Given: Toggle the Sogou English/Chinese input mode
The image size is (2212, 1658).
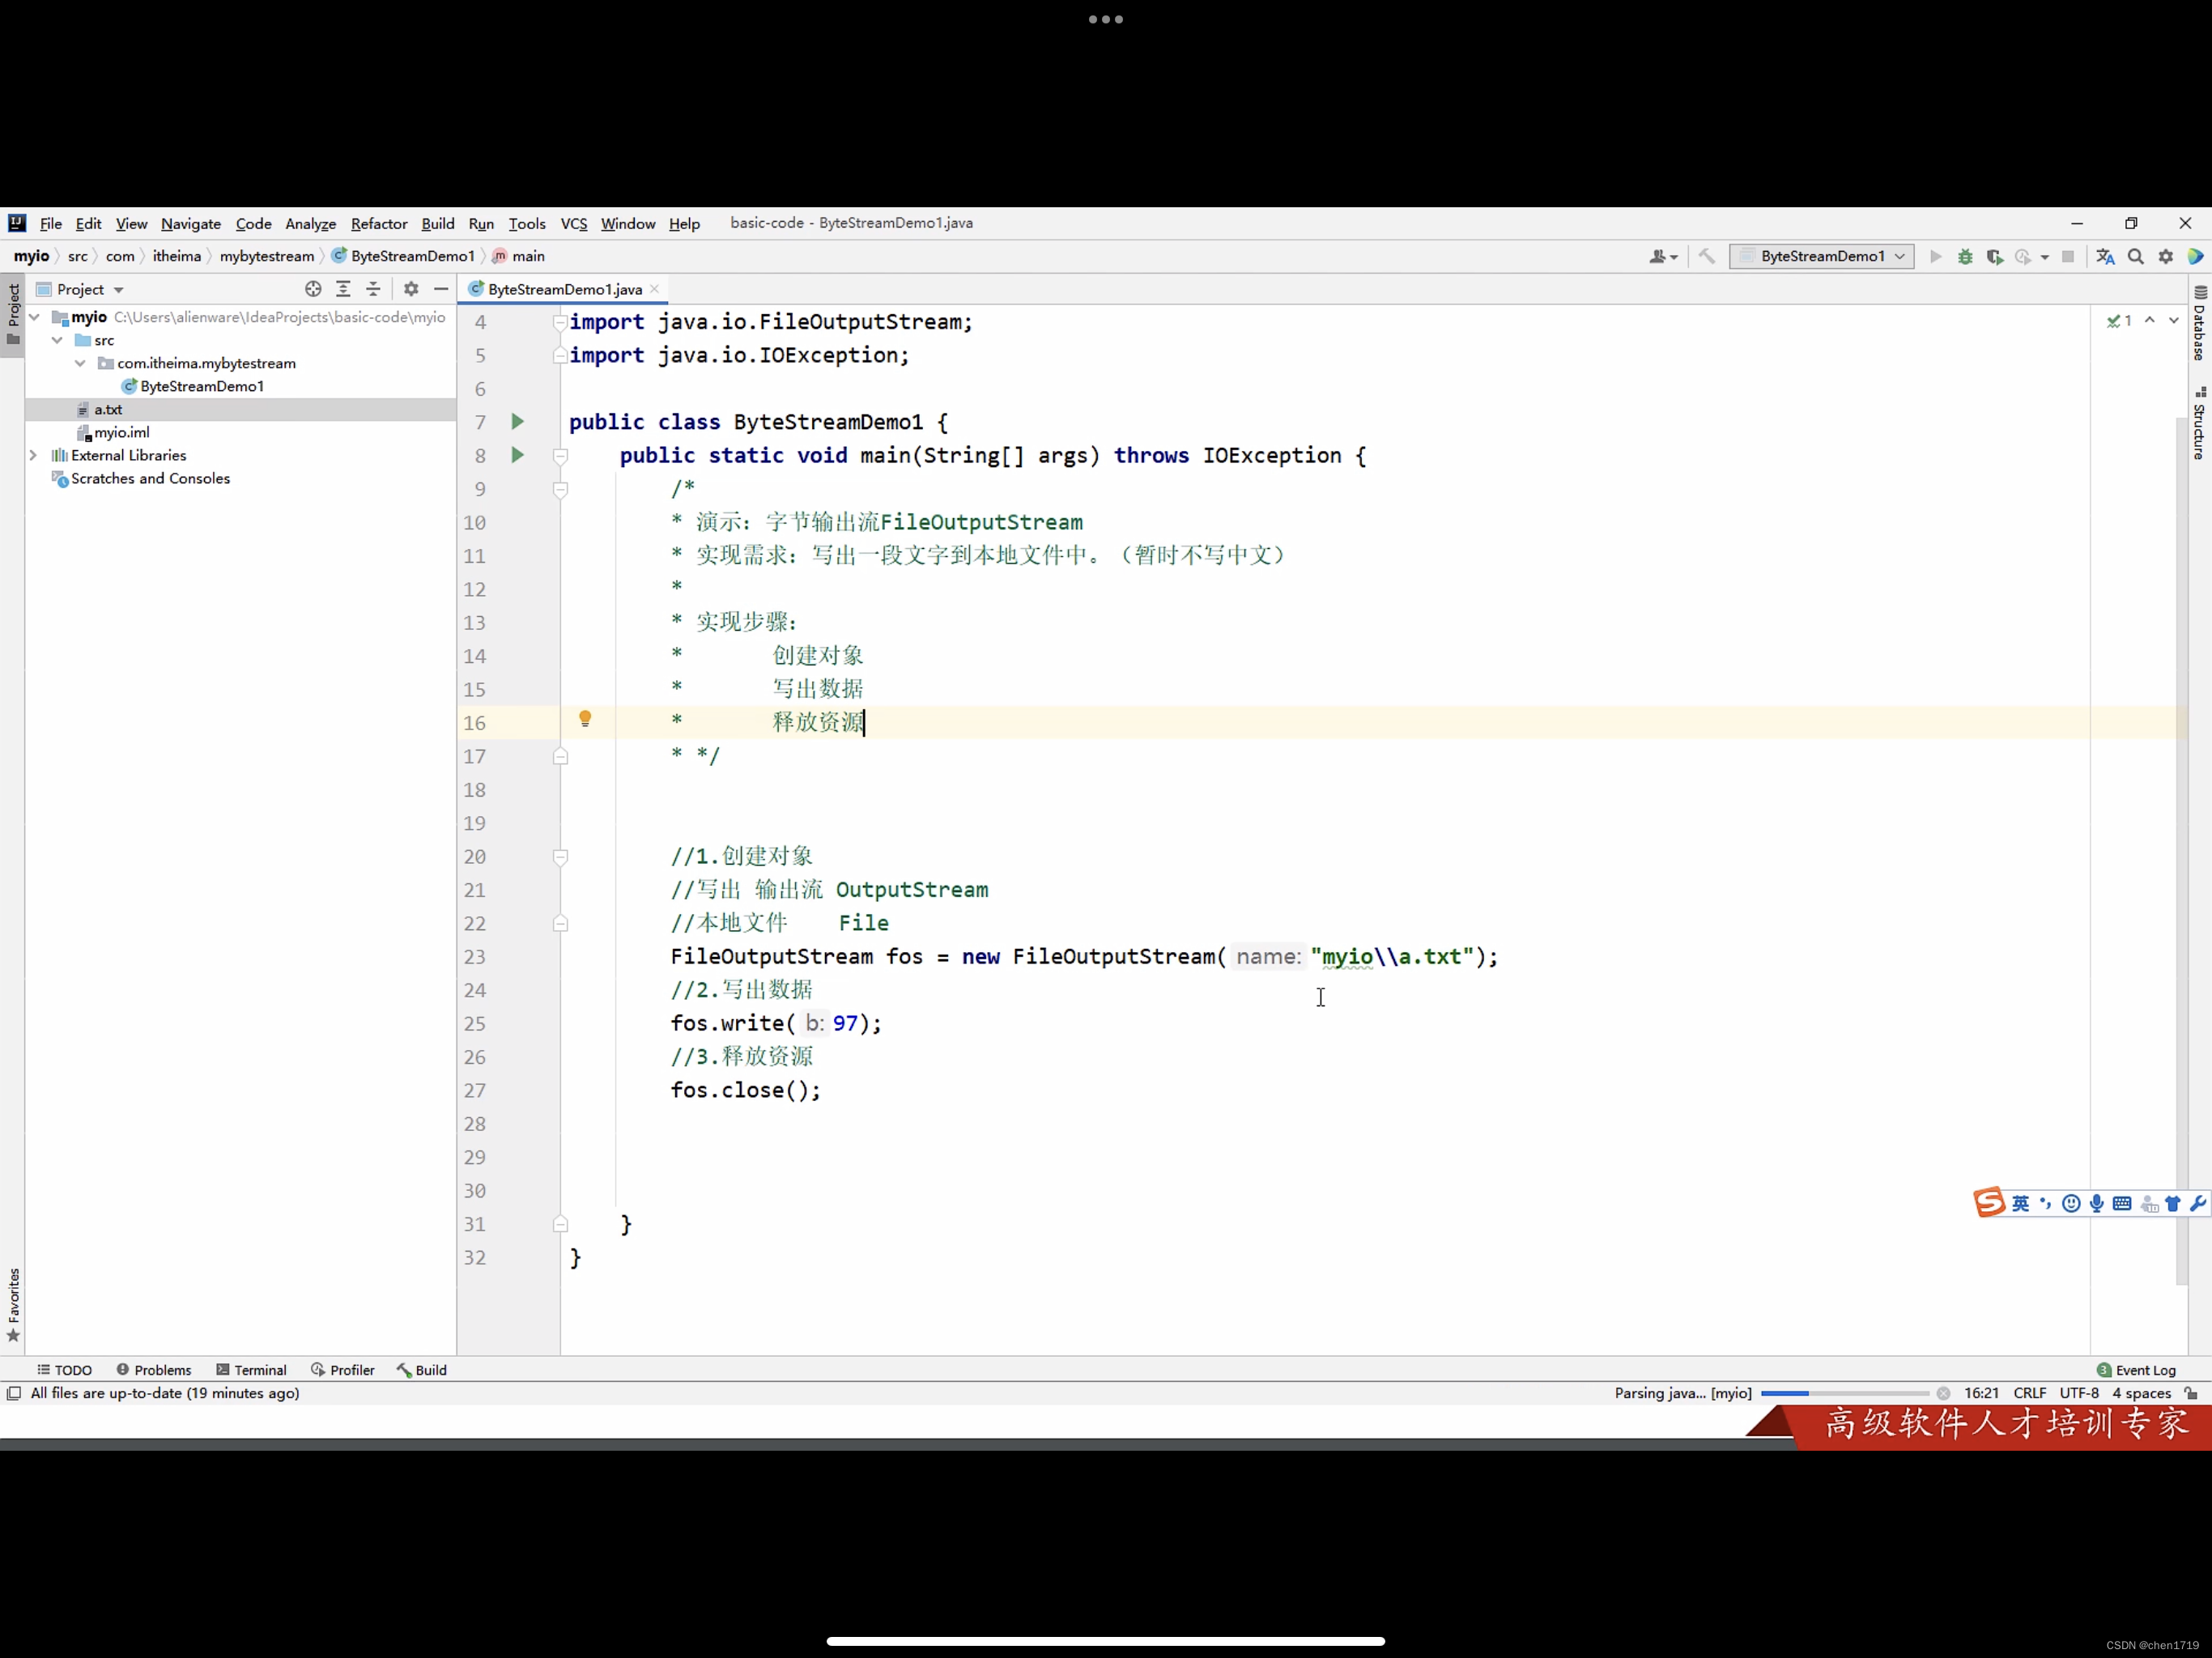Looking at the screenshot, I should click(2020, 1203).
